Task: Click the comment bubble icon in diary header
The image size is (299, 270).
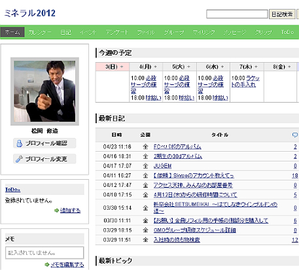Action: [x=294, y=135]
